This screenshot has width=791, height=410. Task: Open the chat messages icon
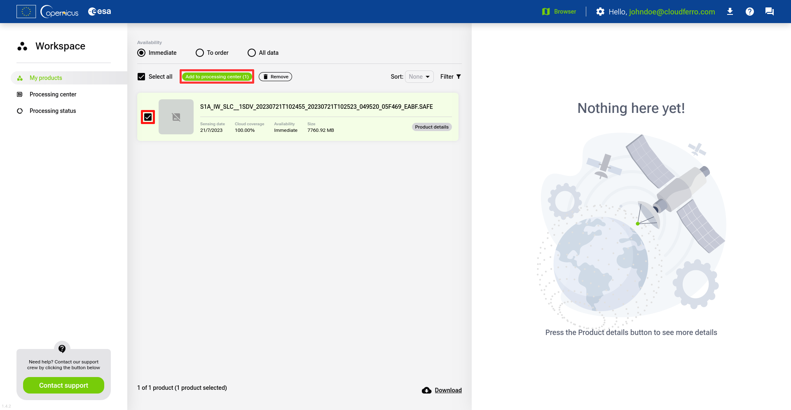point(769,12)
